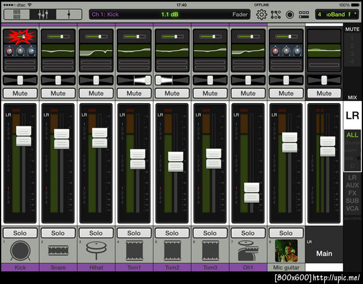Select the Oh1 drum kit icon
The image size is (363, 284).
(248, 251)
